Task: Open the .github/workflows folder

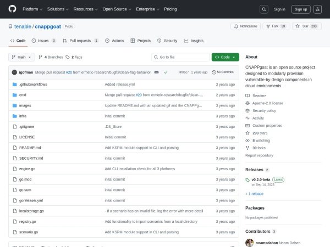Action: coord(33,85)
